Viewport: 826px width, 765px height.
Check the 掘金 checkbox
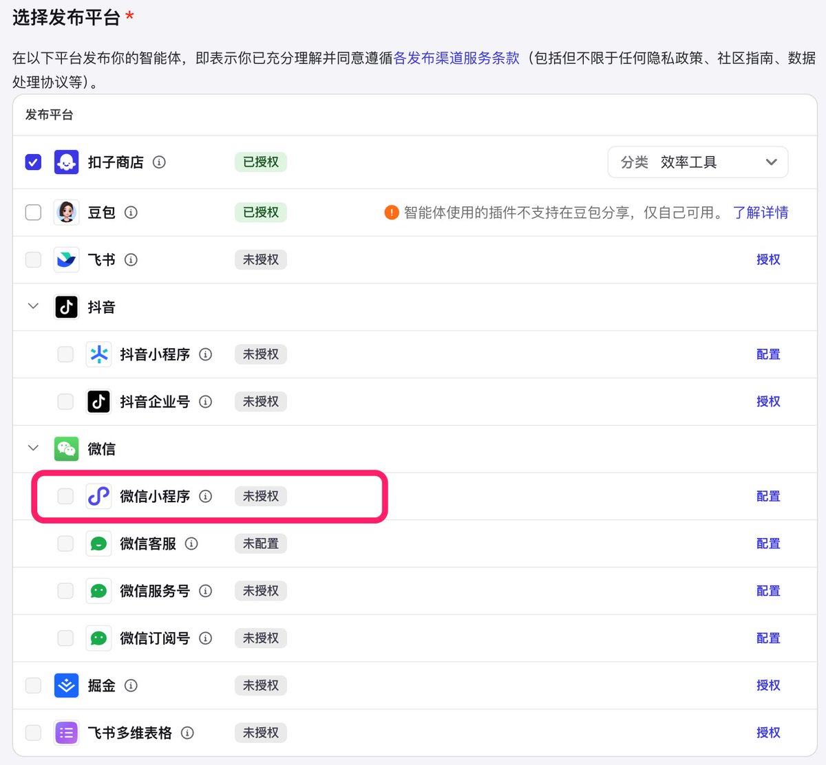click(33, 685)
